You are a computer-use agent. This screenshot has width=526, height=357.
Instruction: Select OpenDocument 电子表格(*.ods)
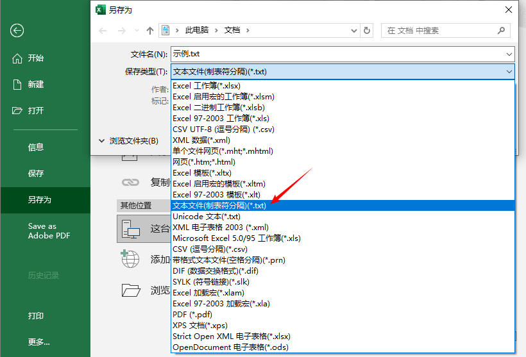(x=343, y=347)
